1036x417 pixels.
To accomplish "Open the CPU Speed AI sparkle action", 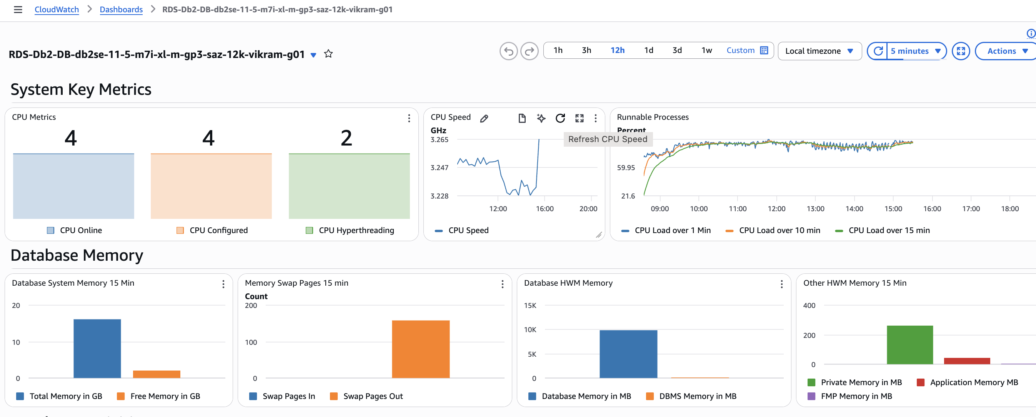I will 541,118.
